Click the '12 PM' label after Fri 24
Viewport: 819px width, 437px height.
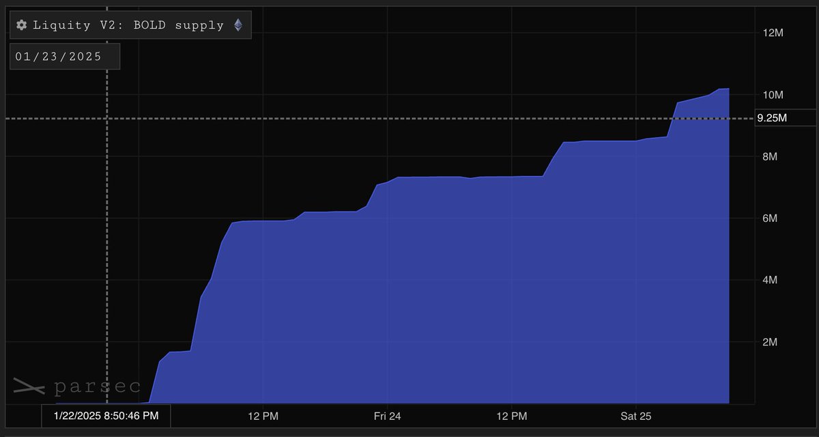pos(511,416)
